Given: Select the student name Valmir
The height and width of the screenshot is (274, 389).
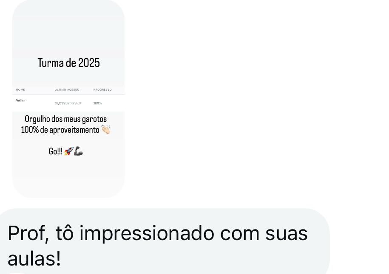Looking at the screenshot, I should tap(21, 100).
